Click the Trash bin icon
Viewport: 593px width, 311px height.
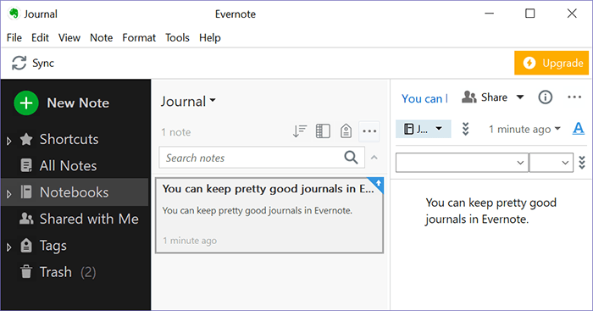(26, 272)
